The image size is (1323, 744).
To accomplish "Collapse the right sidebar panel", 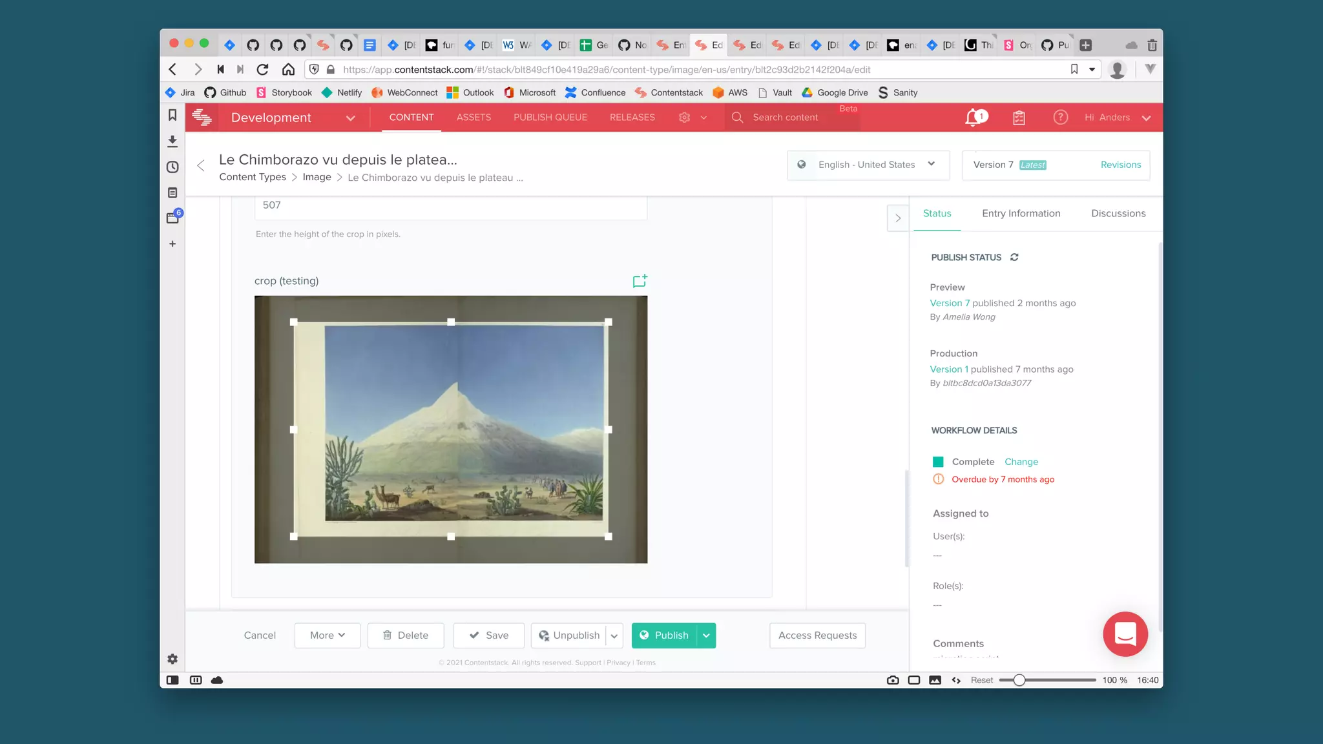I will pyautogui.click(x=897, y=218).
